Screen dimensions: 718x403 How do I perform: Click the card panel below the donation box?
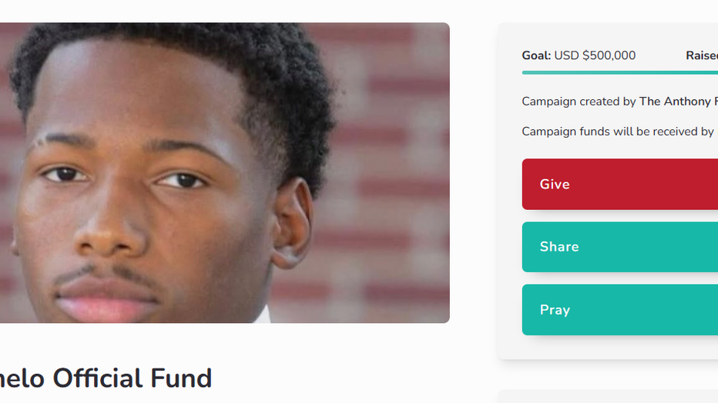pyautogui.click(x=608, y=396)
